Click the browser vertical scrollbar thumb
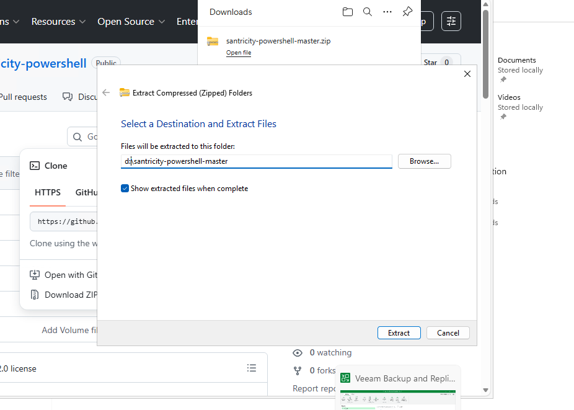The image size is (574, 410). click(485, 54)
